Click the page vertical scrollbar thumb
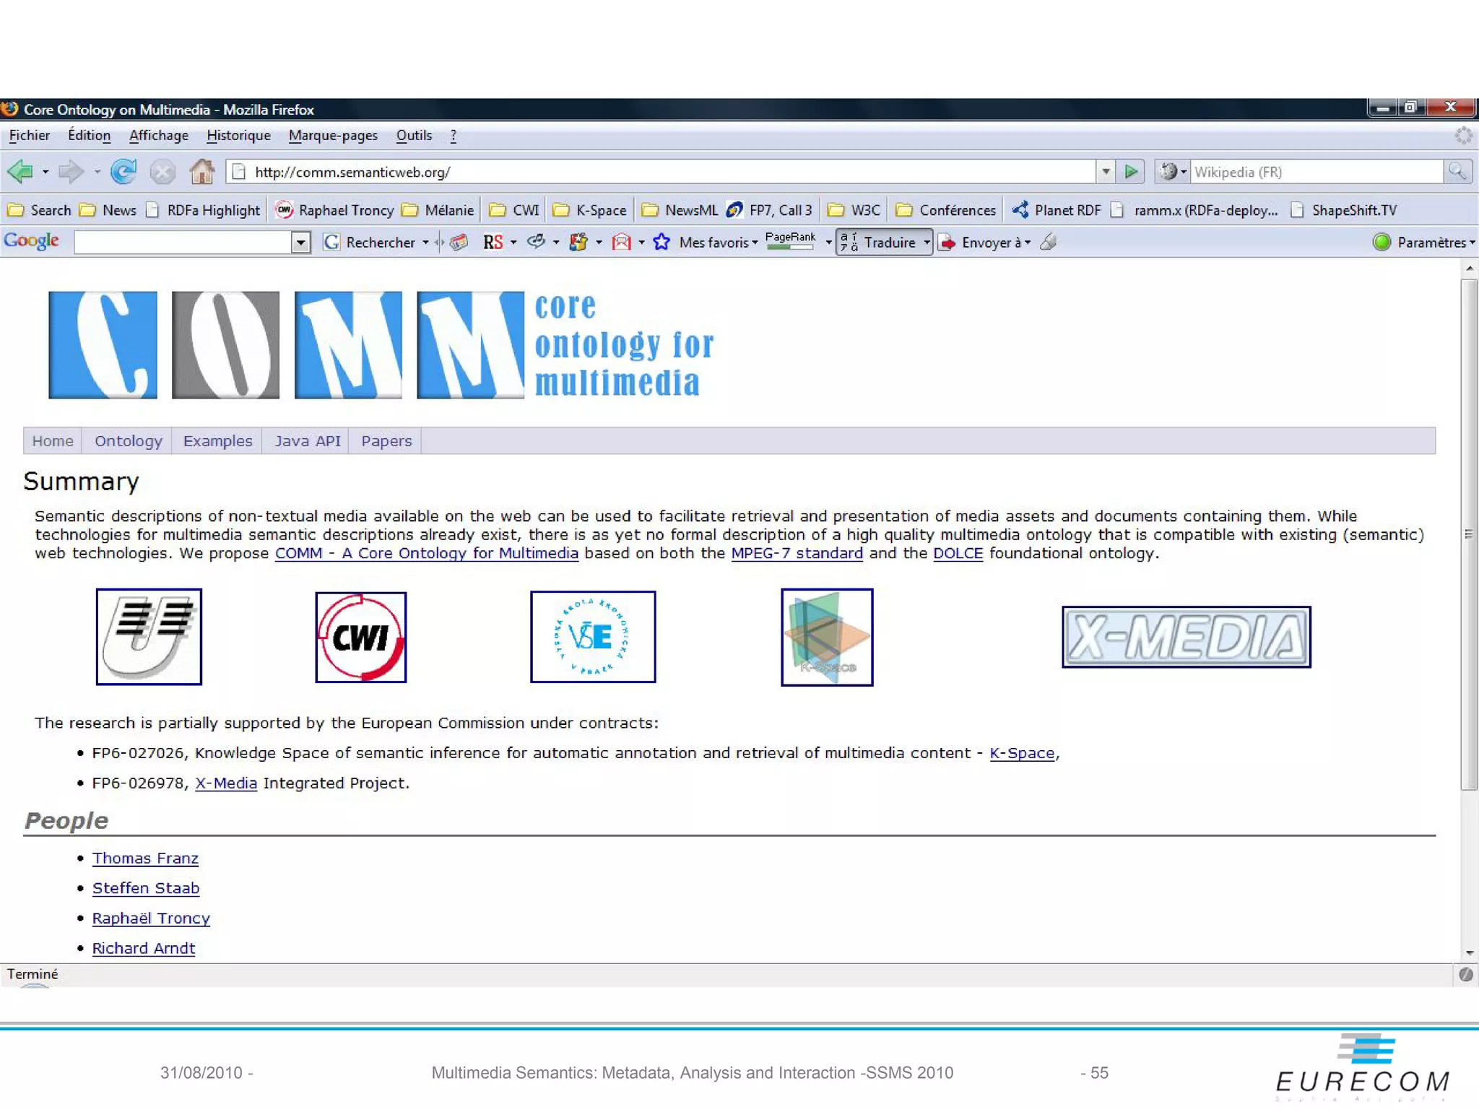 1469,534
